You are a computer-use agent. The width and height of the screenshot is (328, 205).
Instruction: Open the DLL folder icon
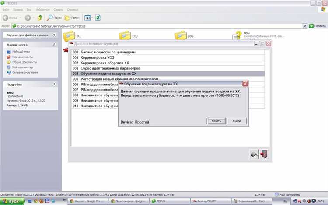pyautogui.click(x=69, y=35)
